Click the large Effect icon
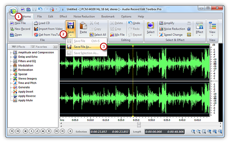The height and width of the screenshot is (143, 230). click(200, 25)
